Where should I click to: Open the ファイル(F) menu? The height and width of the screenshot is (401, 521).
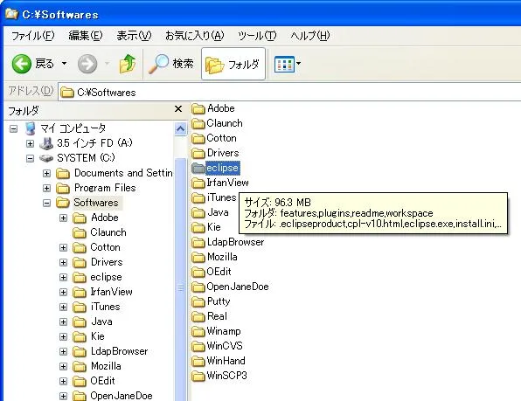[x=32, y=36]
